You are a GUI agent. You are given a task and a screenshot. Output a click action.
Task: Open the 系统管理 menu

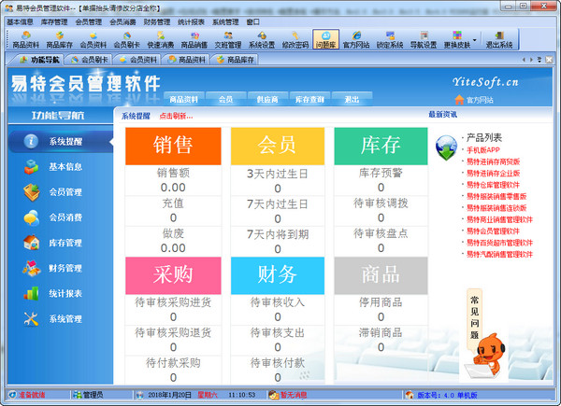tap(225, 22)
